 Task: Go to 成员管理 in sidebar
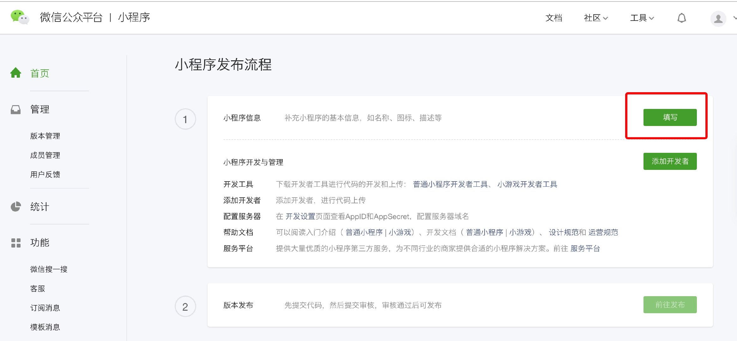tap(45, 155)
